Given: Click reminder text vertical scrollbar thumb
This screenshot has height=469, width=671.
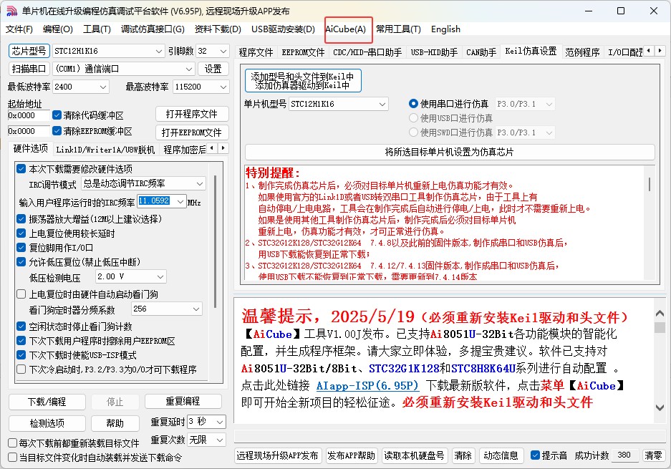Looking at the screenshot, I should click(650, 185).
